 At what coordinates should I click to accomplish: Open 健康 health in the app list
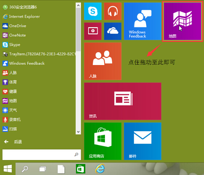pyautogui.click(x=10, y=91)
